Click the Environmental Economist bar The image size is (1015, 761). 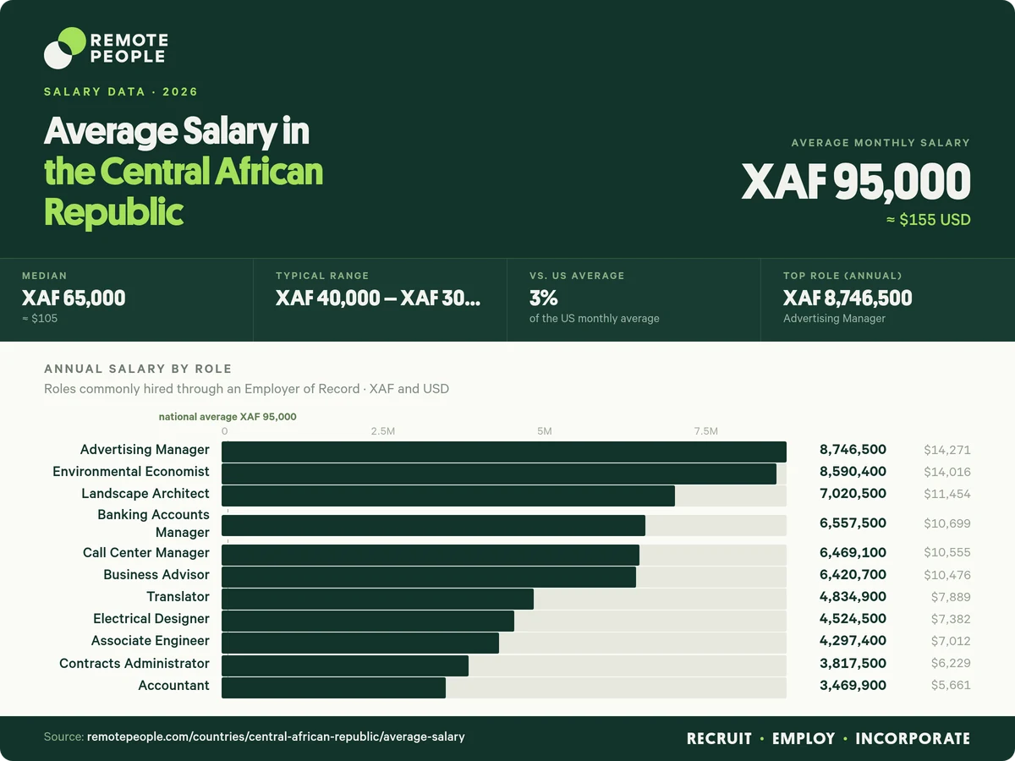(499, 474)
